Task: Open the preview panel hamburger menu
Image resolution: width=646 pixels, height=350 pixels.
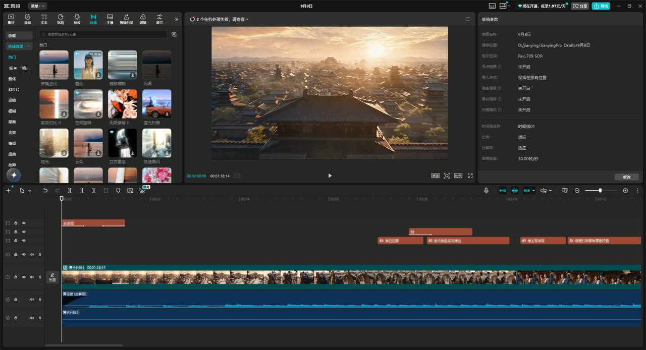Action: 467,19
